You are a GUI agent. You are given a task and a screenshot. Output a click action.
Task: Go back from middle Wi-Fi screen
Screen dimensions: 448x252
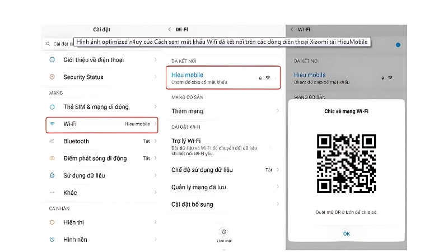[170, 30]
